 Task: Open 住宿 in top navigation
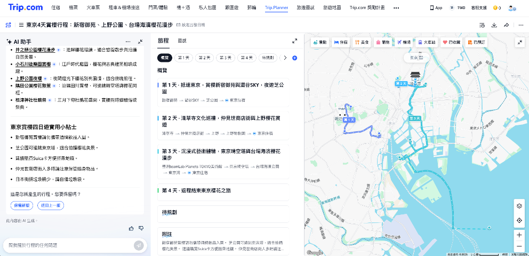pyautogui.click(x=56, y=8)
